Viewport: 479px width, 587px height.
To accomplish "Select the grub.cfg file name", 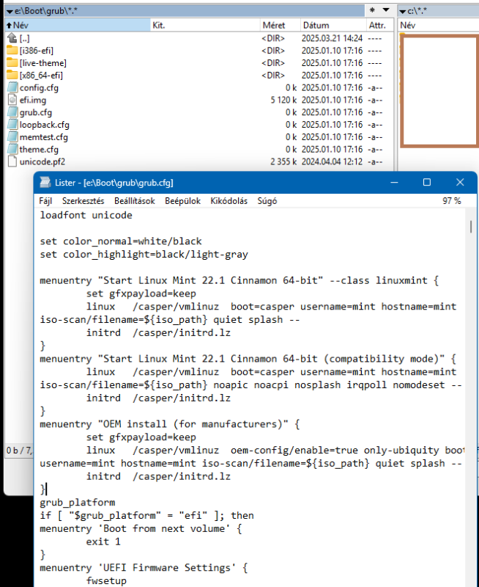I will [x=35, y=113].
